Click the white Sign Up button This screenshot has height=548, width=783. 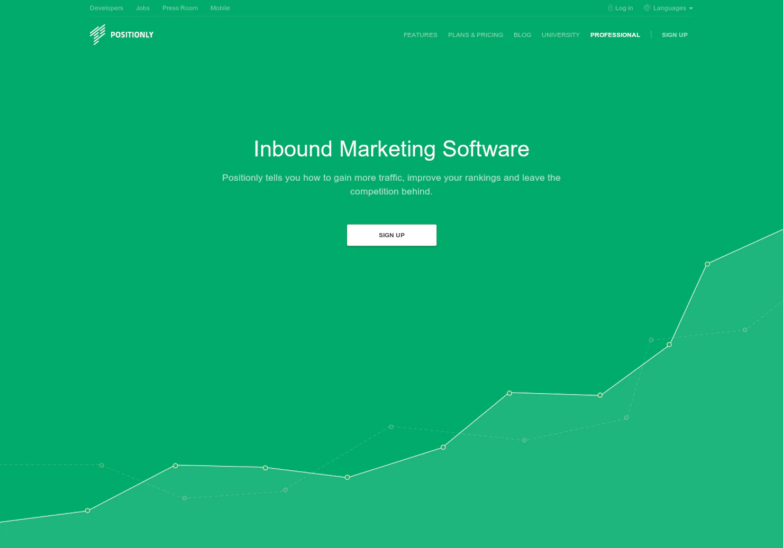click(391, 235)
